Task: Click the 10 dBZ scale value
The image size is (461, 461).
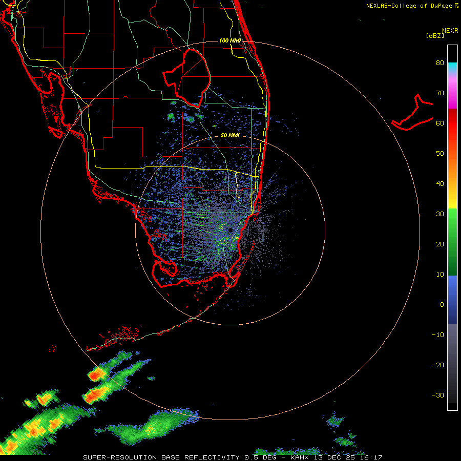Action: click(440, 275)
